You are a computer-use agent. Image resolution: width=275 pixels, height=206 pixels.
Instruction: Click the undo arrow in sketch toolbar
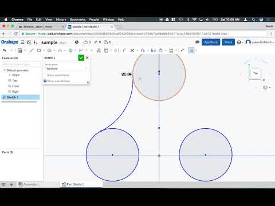pos(5,50)
